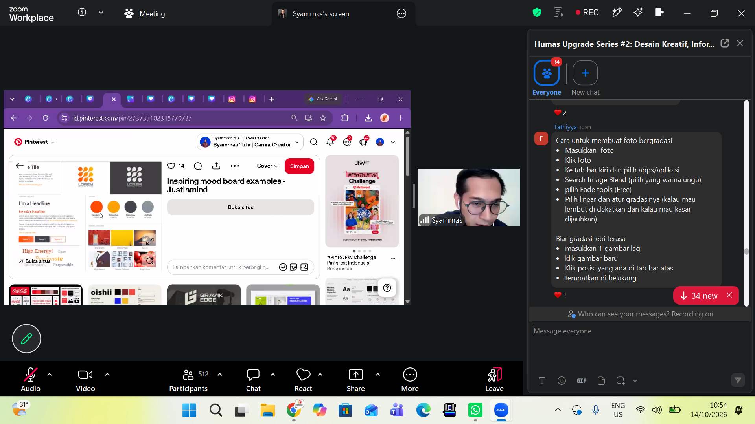
Task: Open the Windows Start menu
Action: tap(189, 410)
